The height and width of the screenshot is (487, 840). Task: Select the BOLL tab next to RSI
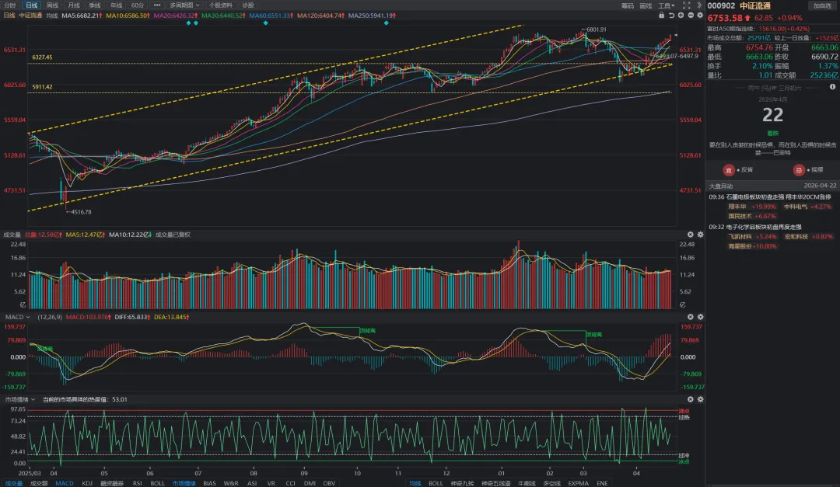tap(157, 483)
